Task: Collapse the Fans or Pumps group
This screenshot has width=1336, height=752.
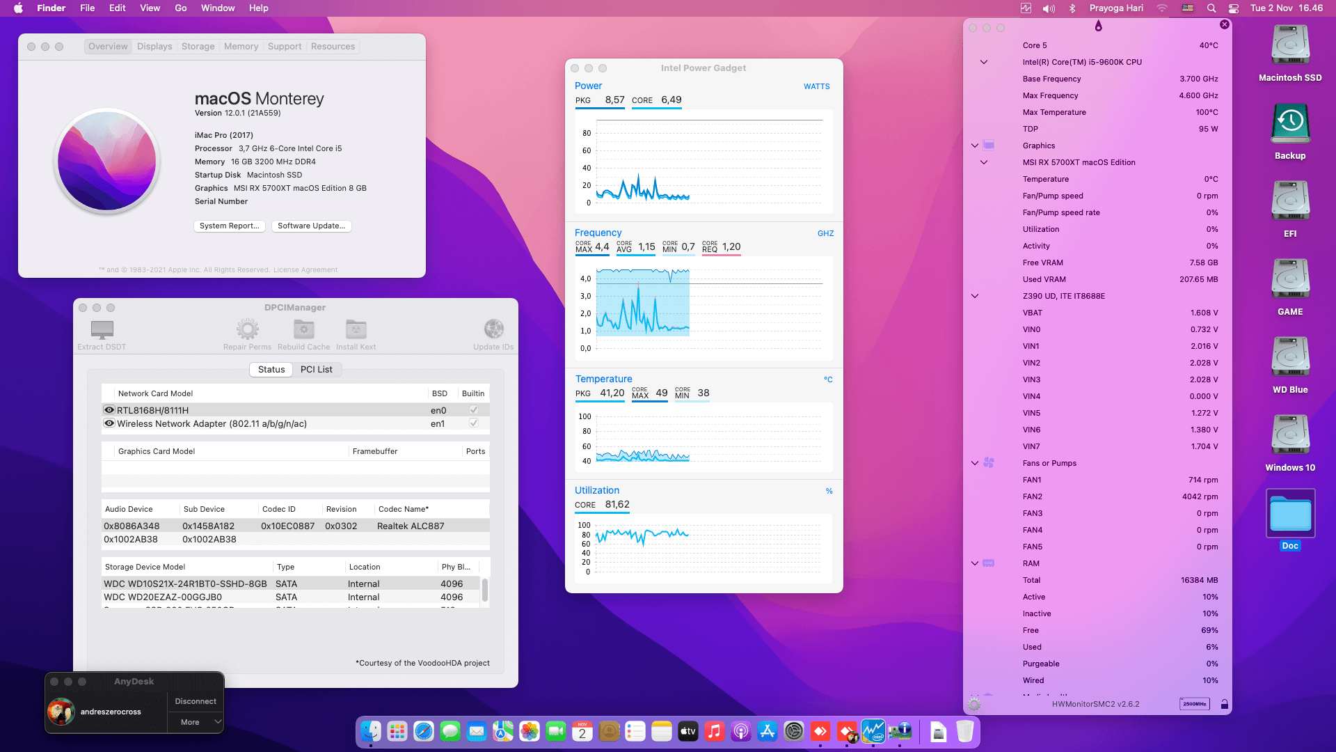Action: click(x=975, y=463)
